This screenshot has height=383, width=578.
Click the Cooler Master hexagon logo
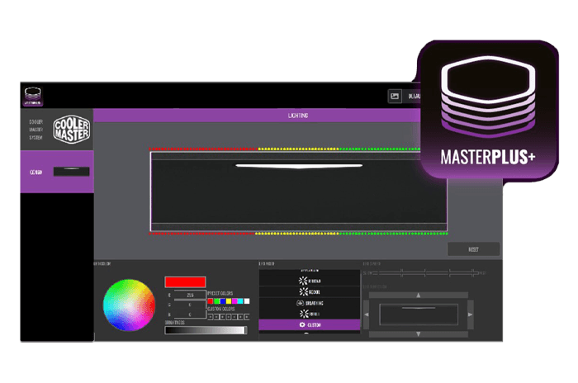click(71, 129)
